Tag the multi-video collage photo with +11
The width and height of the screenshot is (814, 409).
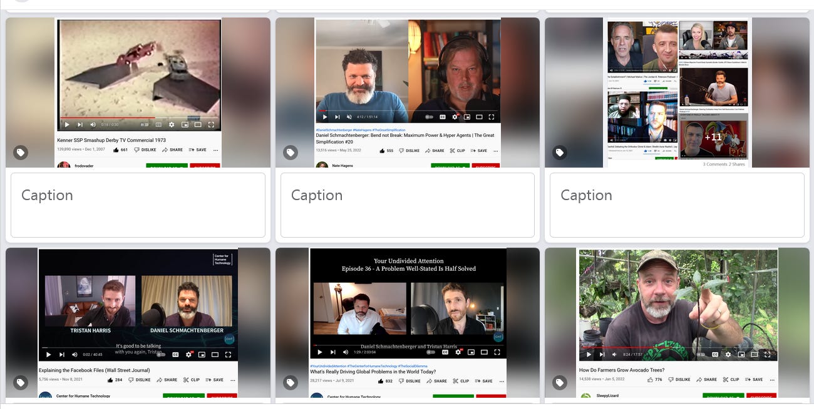click(x=560, y=152)
